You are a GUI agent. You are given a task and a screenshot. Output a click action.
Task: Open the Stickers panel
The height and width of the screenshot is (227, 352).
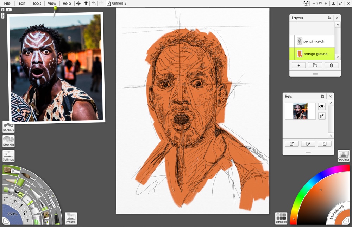(8, 127)
